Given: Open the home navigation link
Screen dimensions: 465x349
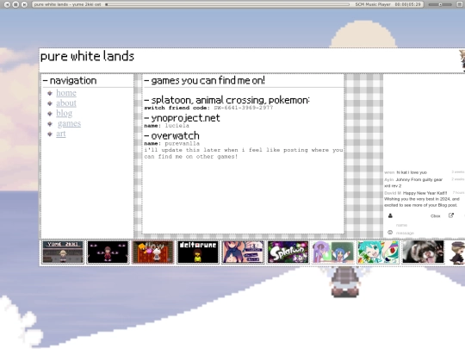Looking at the screenshot, I should (66, 93).
